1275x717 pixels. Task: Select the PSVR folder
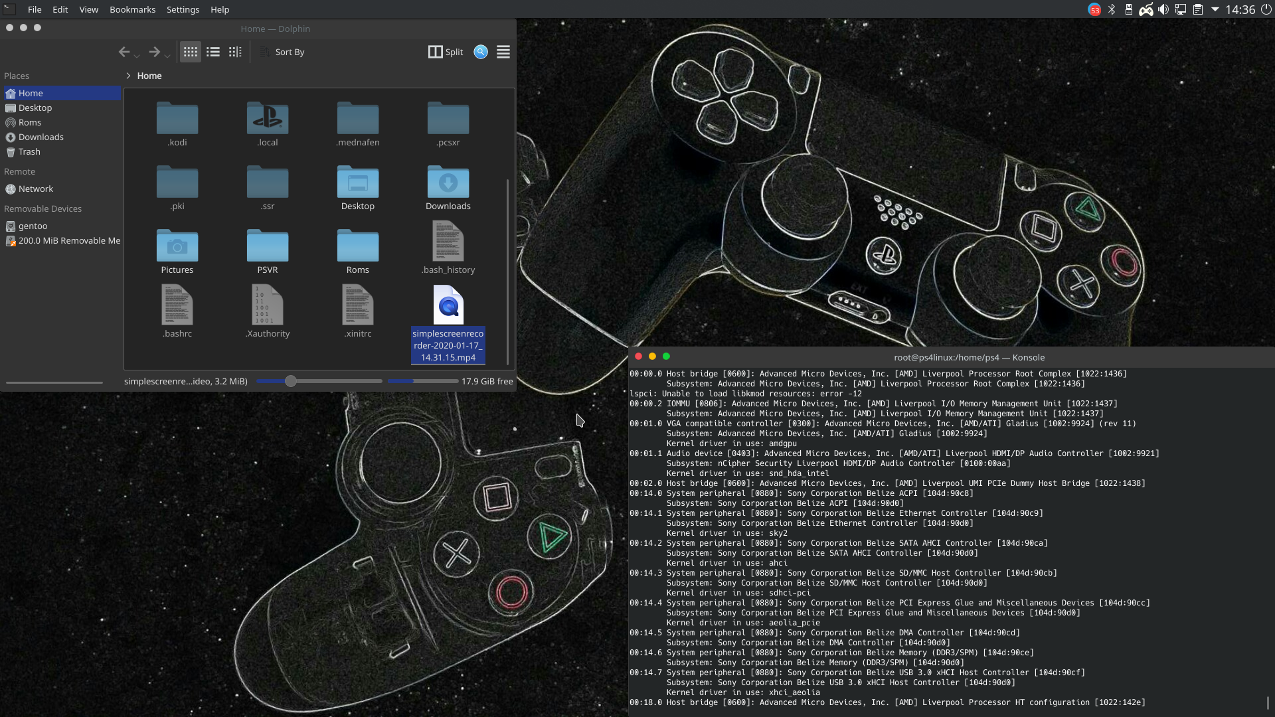pyautogui.click(x=268, y=252)
